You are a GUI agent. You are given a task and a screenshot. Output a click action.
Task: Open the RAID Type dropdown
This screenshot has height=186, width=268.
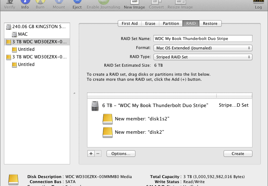[203, 57]
